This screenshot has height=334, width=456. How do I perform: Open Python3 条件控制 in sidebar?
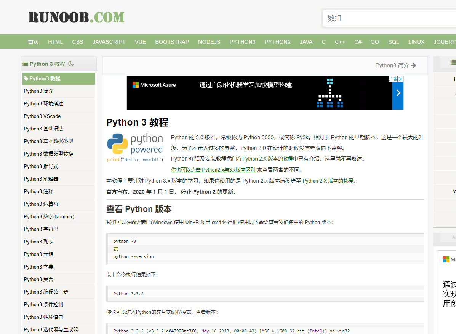tap(59, 304)
